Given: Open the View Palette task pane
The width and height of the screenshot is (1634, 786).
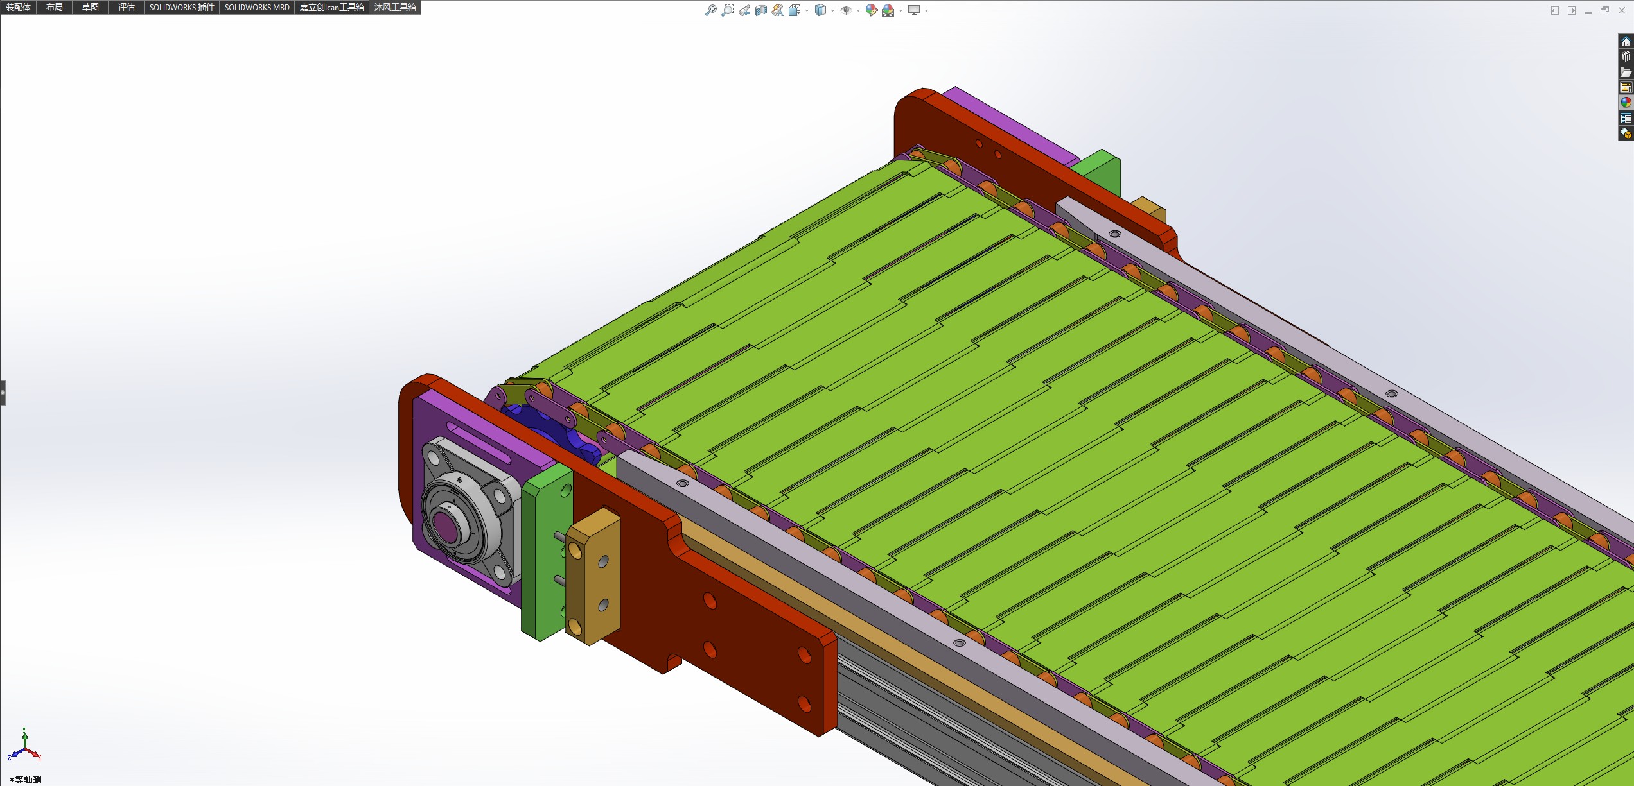Looking at the screenshot, I should [1626, 87].
